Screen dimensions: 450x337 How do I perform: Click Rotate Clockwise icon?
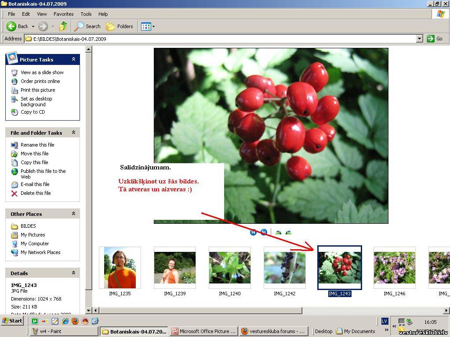click(278, 232)
